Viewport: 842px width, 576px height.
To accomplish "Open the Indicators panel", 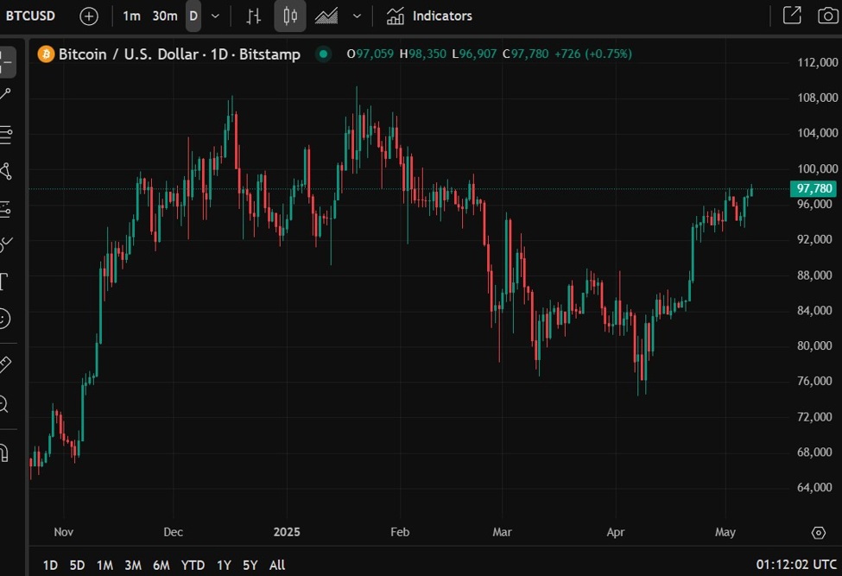I will coord(429,16).
